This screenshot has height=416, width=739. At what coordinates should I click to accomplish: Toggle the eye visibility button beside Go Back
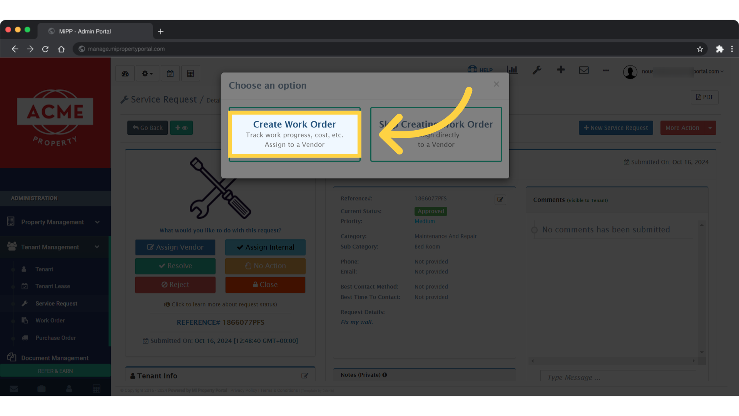(181, 127)
